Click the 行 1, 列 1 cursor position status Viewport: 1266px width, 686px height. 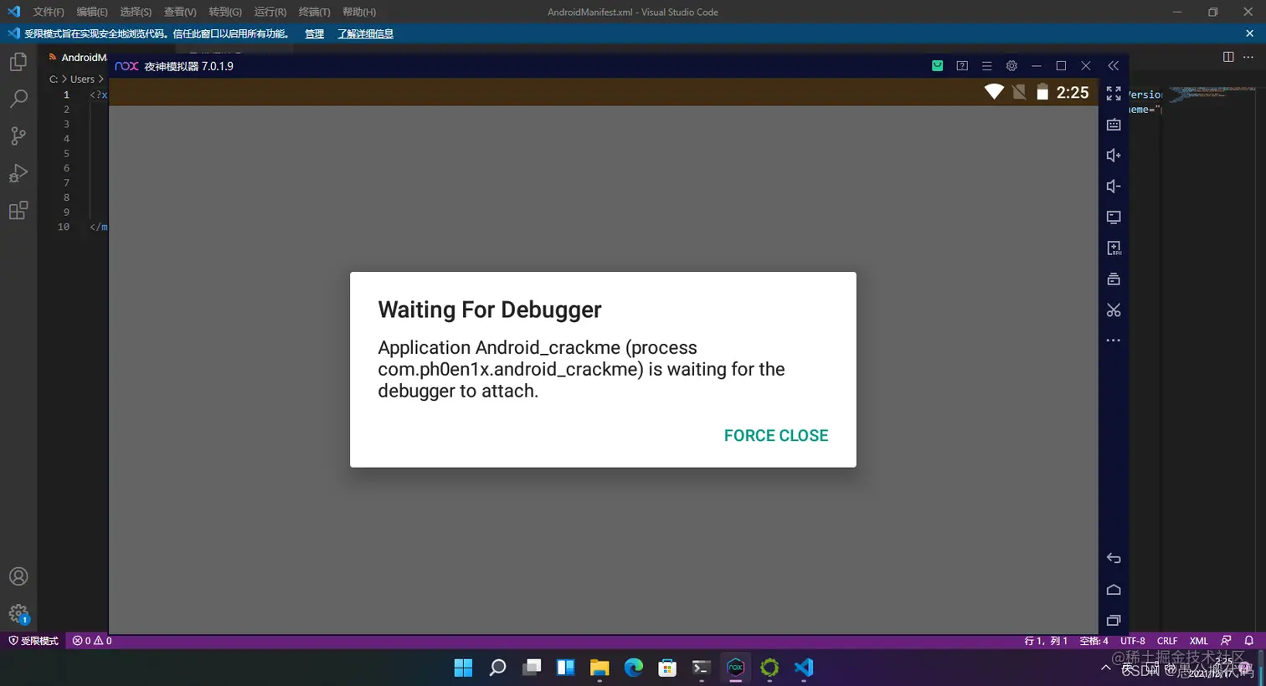[x=1046, y=641]
